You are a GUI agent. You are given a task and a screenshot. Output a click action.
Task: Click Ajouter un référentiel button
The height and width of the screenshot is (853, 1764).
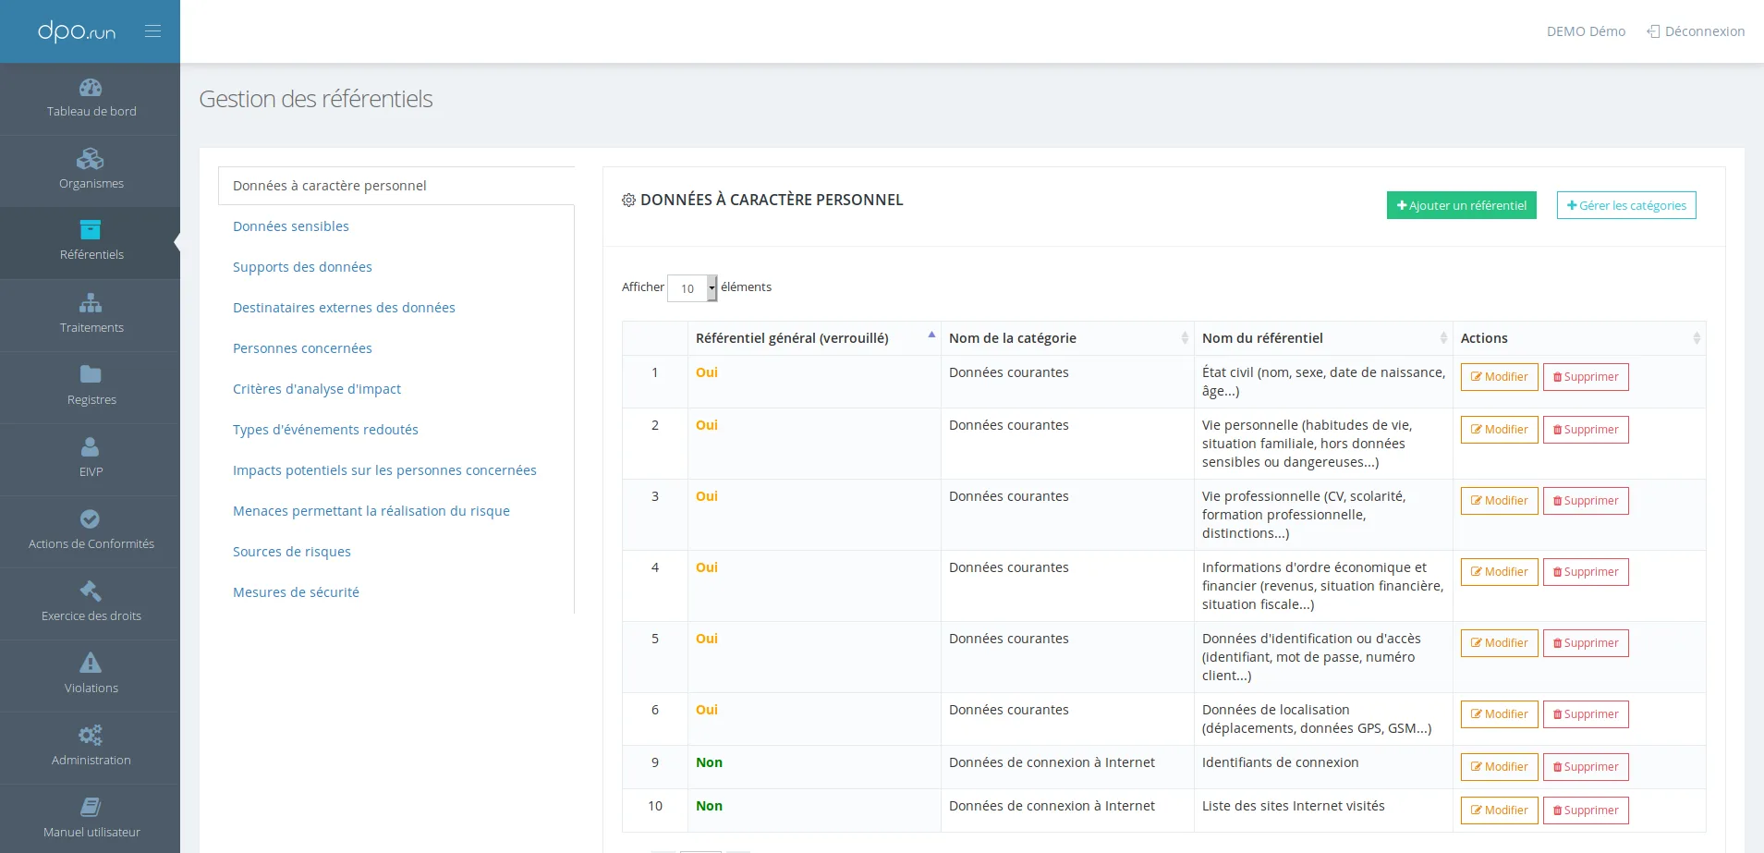pos(1462,205)
